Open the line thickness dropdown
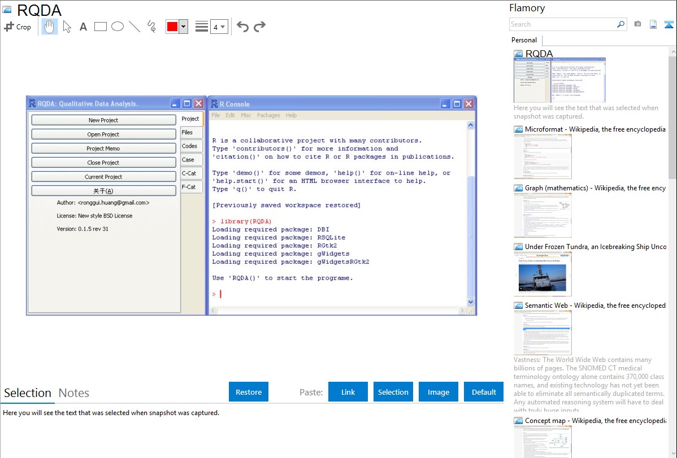Screen dimensions: 677x458 click(219, 27)
